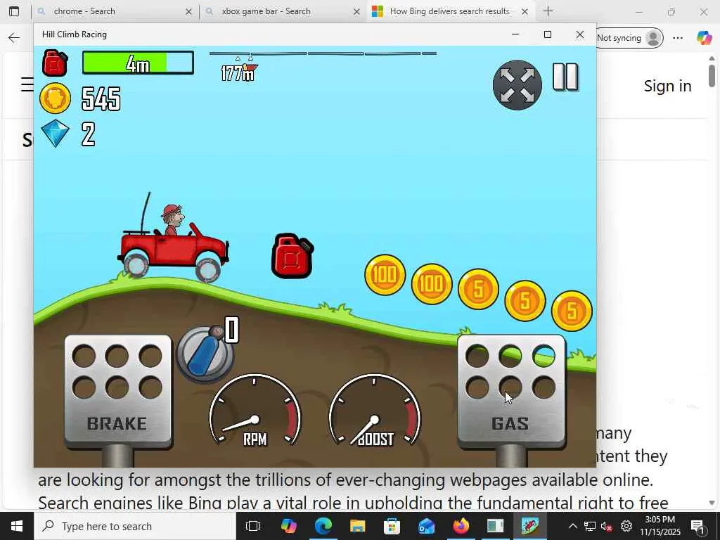Image resolution: width=720 pixels, height=540 pixels.
Task: Maximize the Hill Climb Racing window
Action: 547,34
